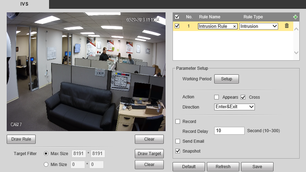Click the Refresh button

[x=223, y=167]
